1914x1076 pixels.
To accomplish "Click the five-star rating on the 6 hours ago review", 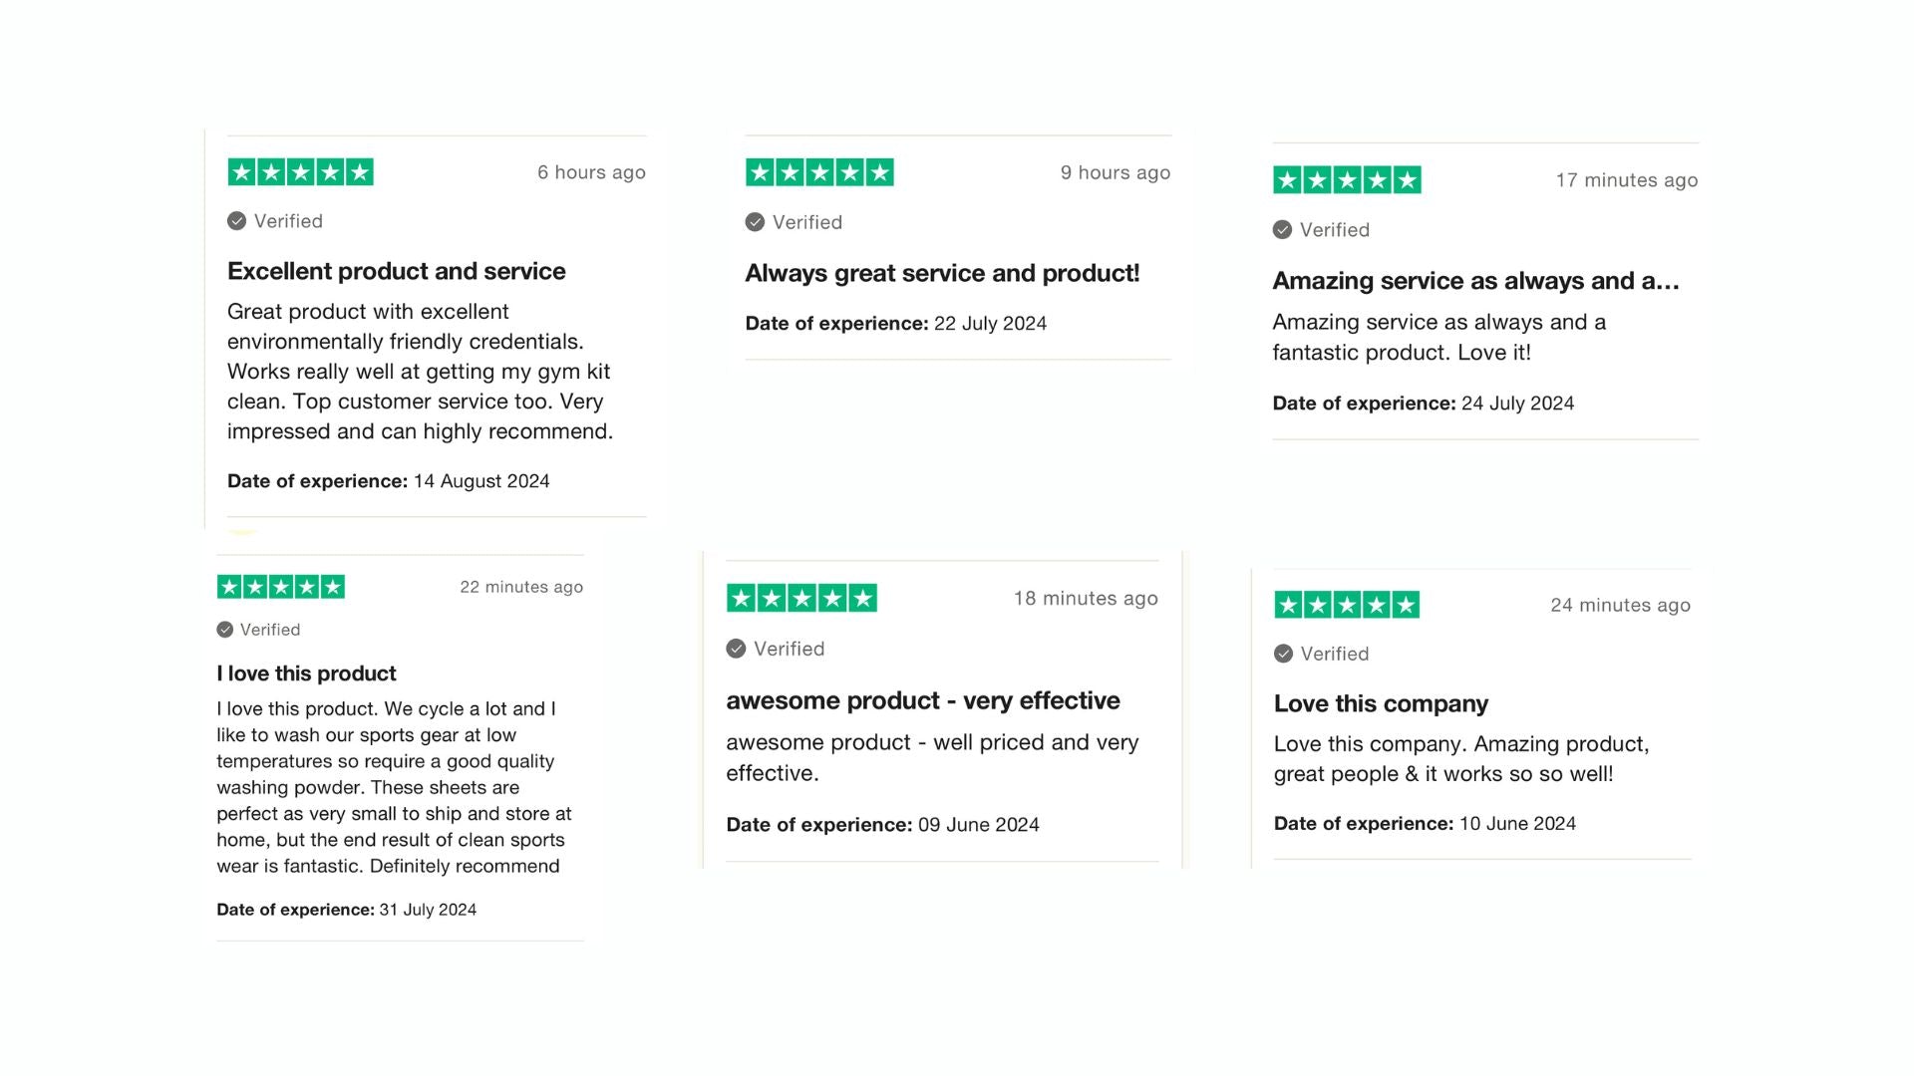I will [x=300, y=172].
